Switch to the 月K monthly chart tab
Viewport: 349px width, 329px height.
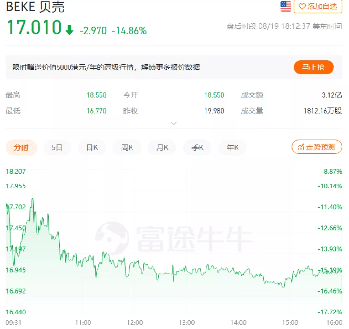[x=162, y=147]
